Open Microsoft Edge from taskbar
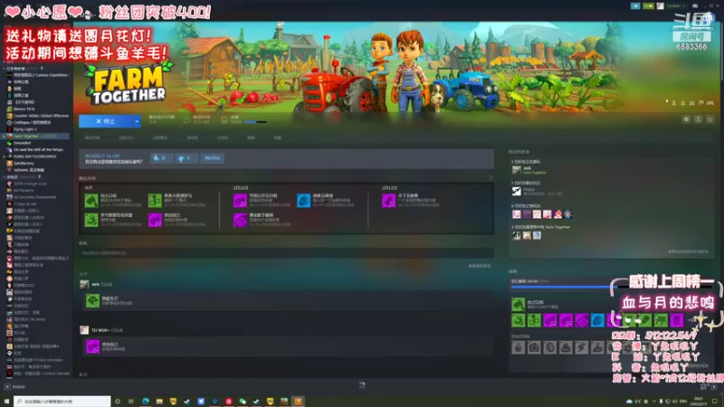The height and width of the screenshot is (407, 724). click(146, 402)
